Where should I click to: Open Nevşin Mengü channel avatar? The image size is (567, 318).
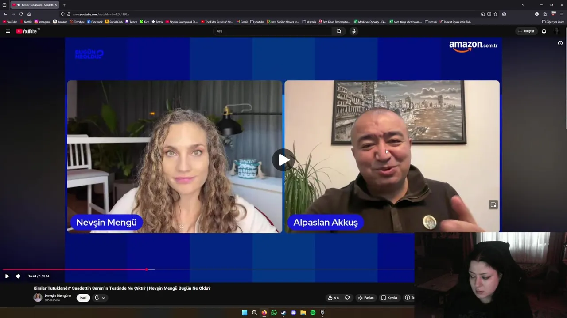38,298
